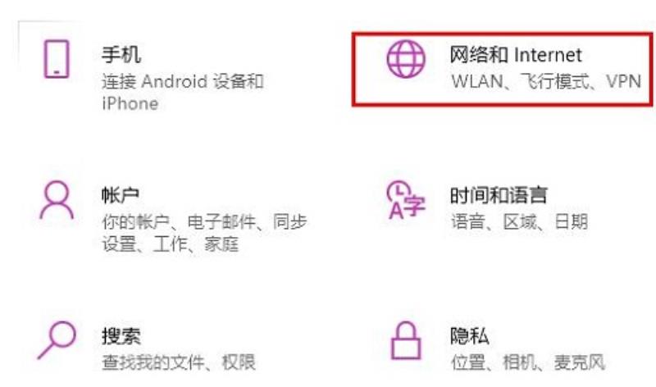Open 时间和语言 settings heading

(499, 195)
